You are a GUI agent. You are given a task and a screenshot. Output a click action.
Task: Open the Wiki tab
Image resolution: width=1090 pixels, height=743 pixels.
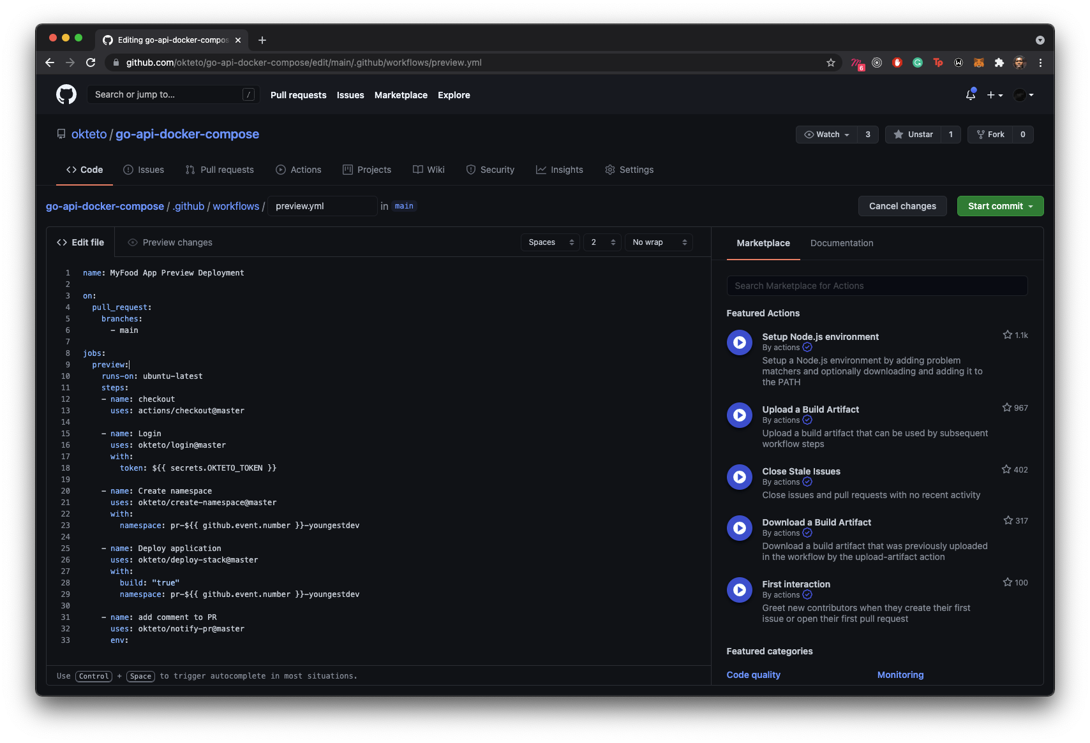[x=429, y=170]
